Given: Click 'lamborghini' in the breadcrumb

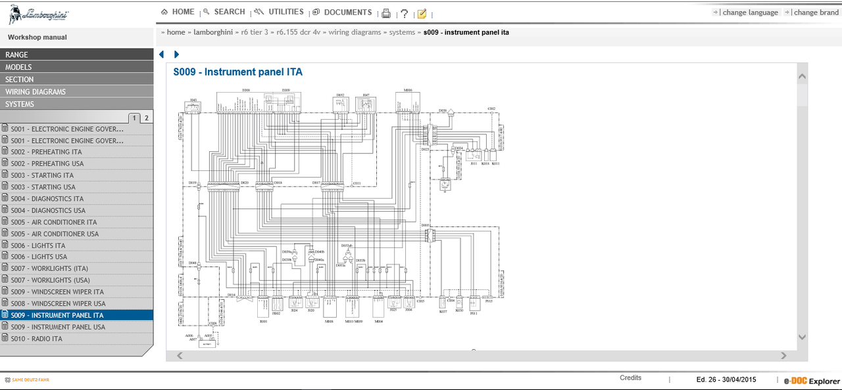Looking at the screenshot, I should coord(214,32).
